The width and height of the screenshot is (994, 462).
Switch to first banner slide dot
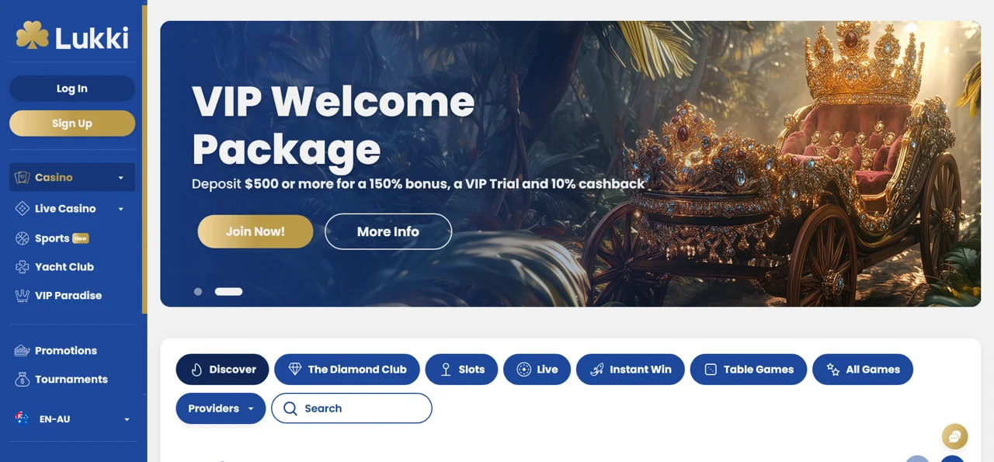(x=198, y=292)
